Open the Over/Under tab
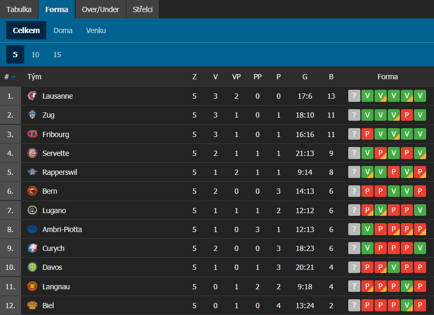The height and width of the screenshot is (315, 434). click(x=100, y=9)
